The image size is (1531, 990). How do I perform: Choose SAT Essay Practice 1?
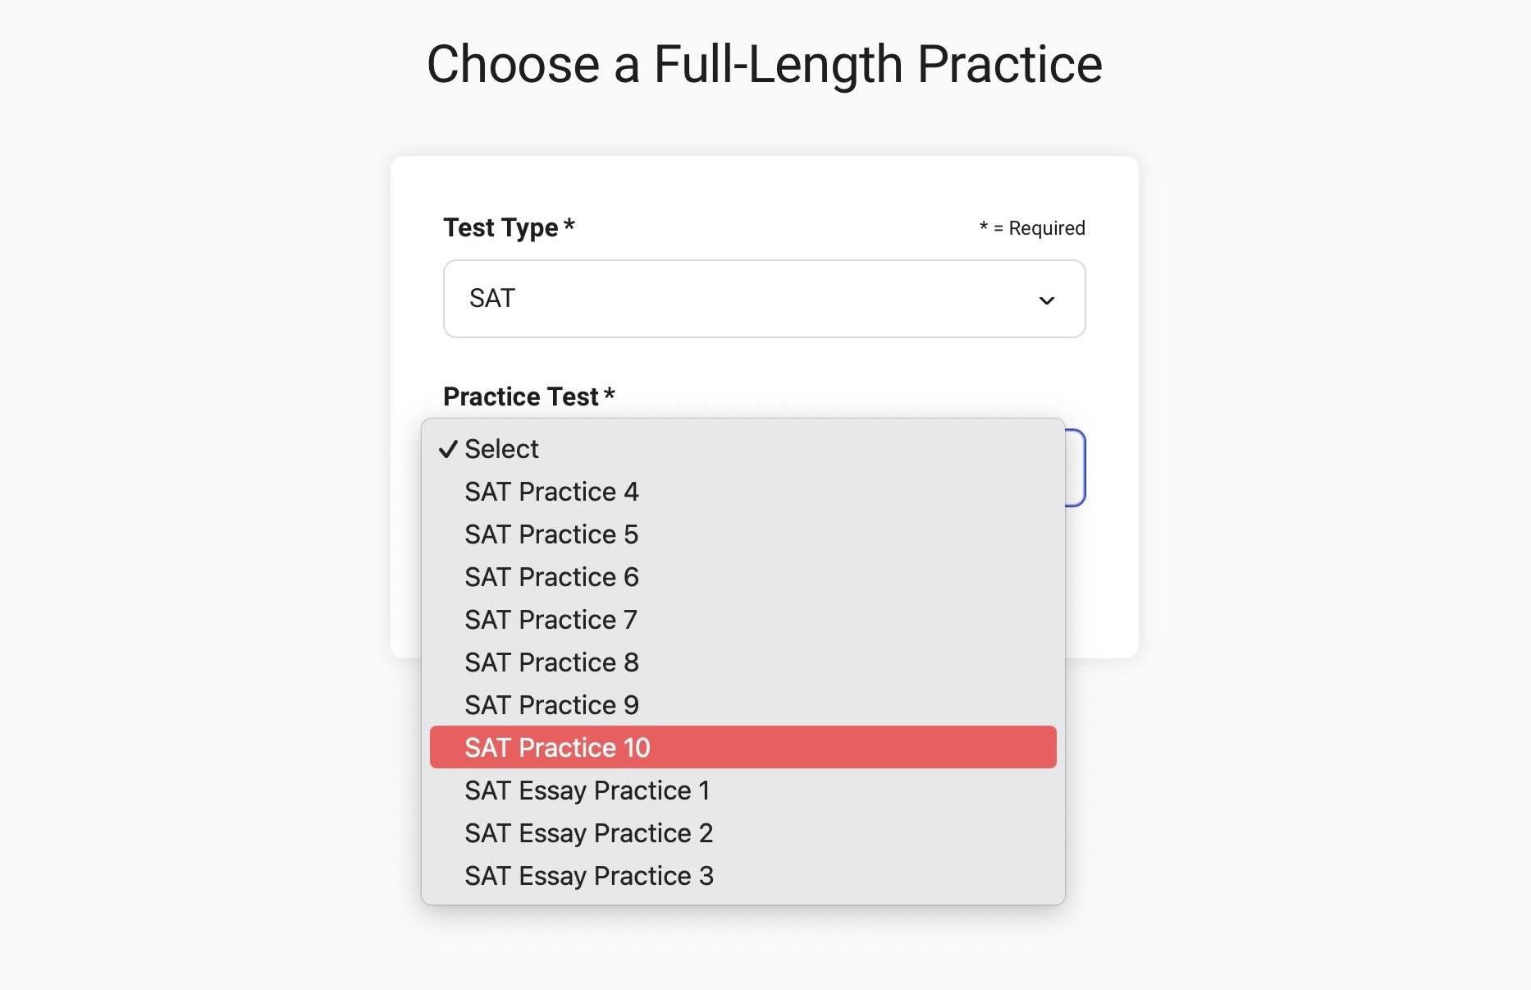(587, 791)
